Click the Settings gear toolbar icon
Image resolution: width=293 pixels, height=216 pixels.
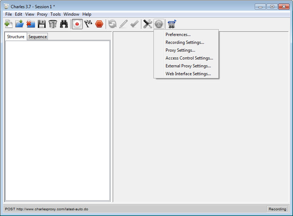159,24
